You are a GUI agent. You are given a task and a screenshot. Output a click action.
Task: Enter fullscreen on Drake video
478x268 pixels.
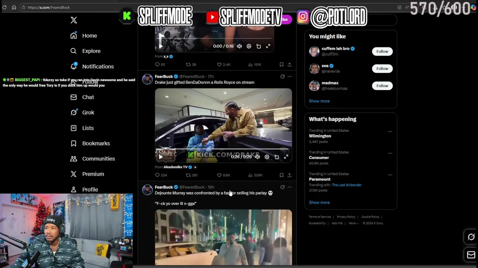pyautogui.click(x=286, y=157)
